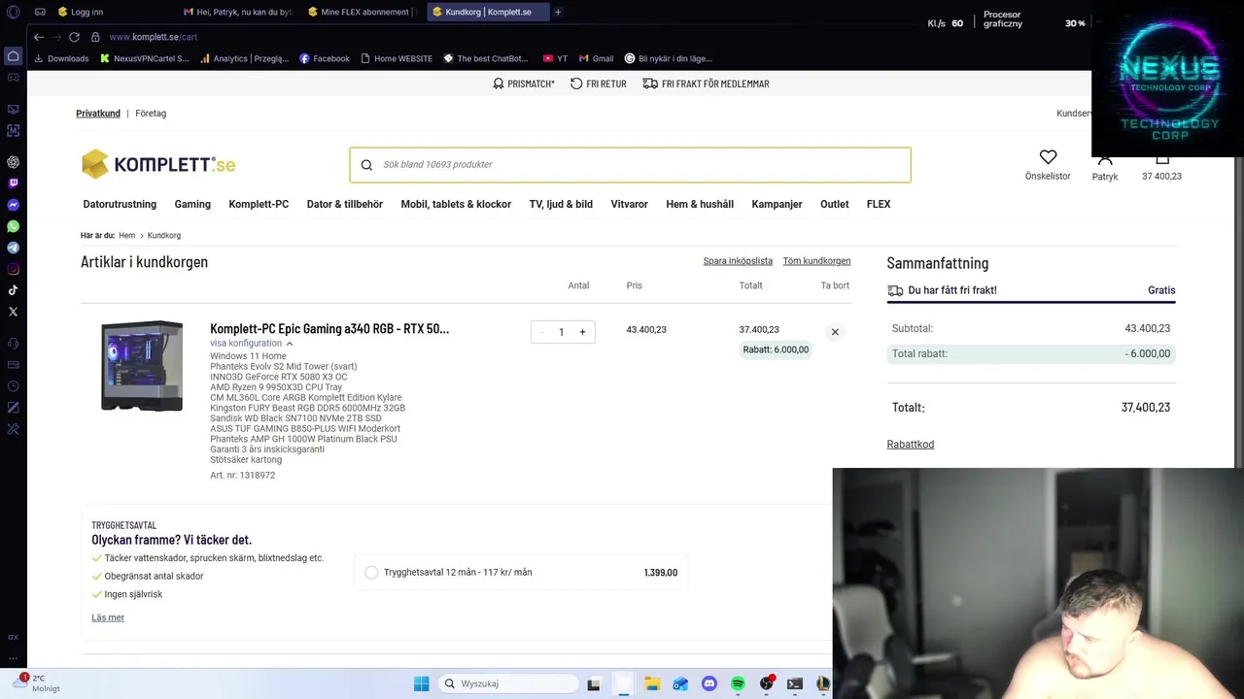Open the Facebook bookmark
This screenshot has height=699, width=1244.
[324, 58]
